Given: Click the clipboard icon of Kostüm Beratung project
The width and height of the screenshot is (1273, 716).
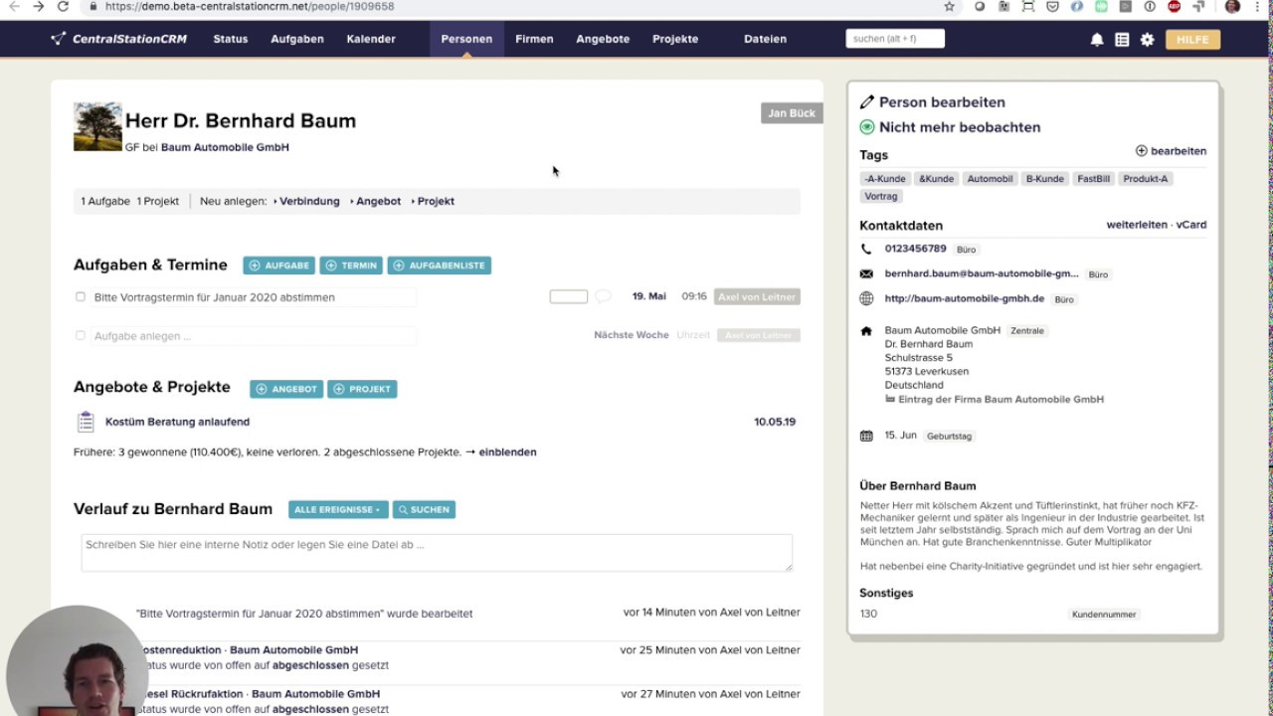Looking at the screenshot, I should (86, 422).
